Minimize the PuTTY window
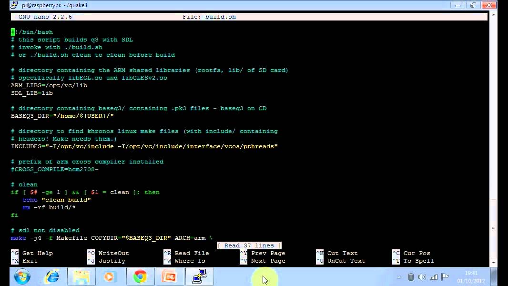Image resolution: width=508 pixels, height=286 pixels. [x=458, y=5]
